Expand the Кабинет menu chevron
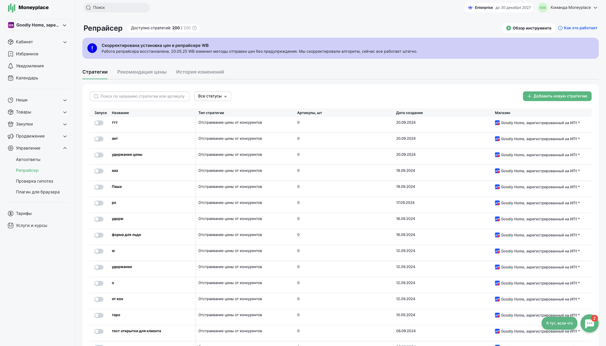This screenshot has height=346, width=606. (65, 42)
